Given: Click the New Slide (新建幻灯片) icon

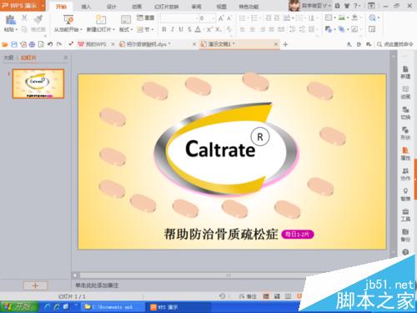Looking at the screenshot, I should [x=101, y=20].
